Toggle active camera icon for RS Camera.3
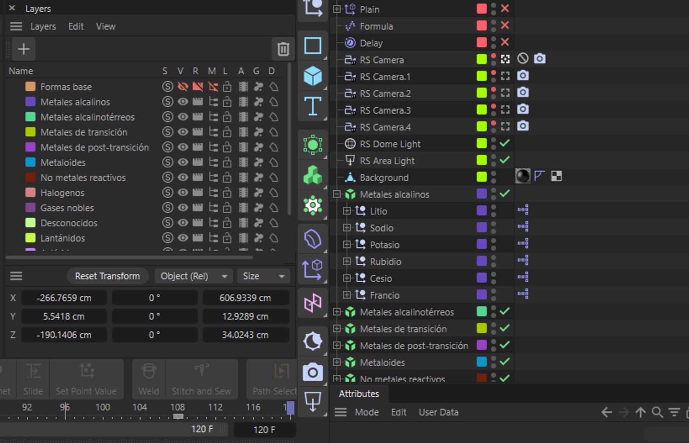 pyautogui.click(x=505, y=110)
